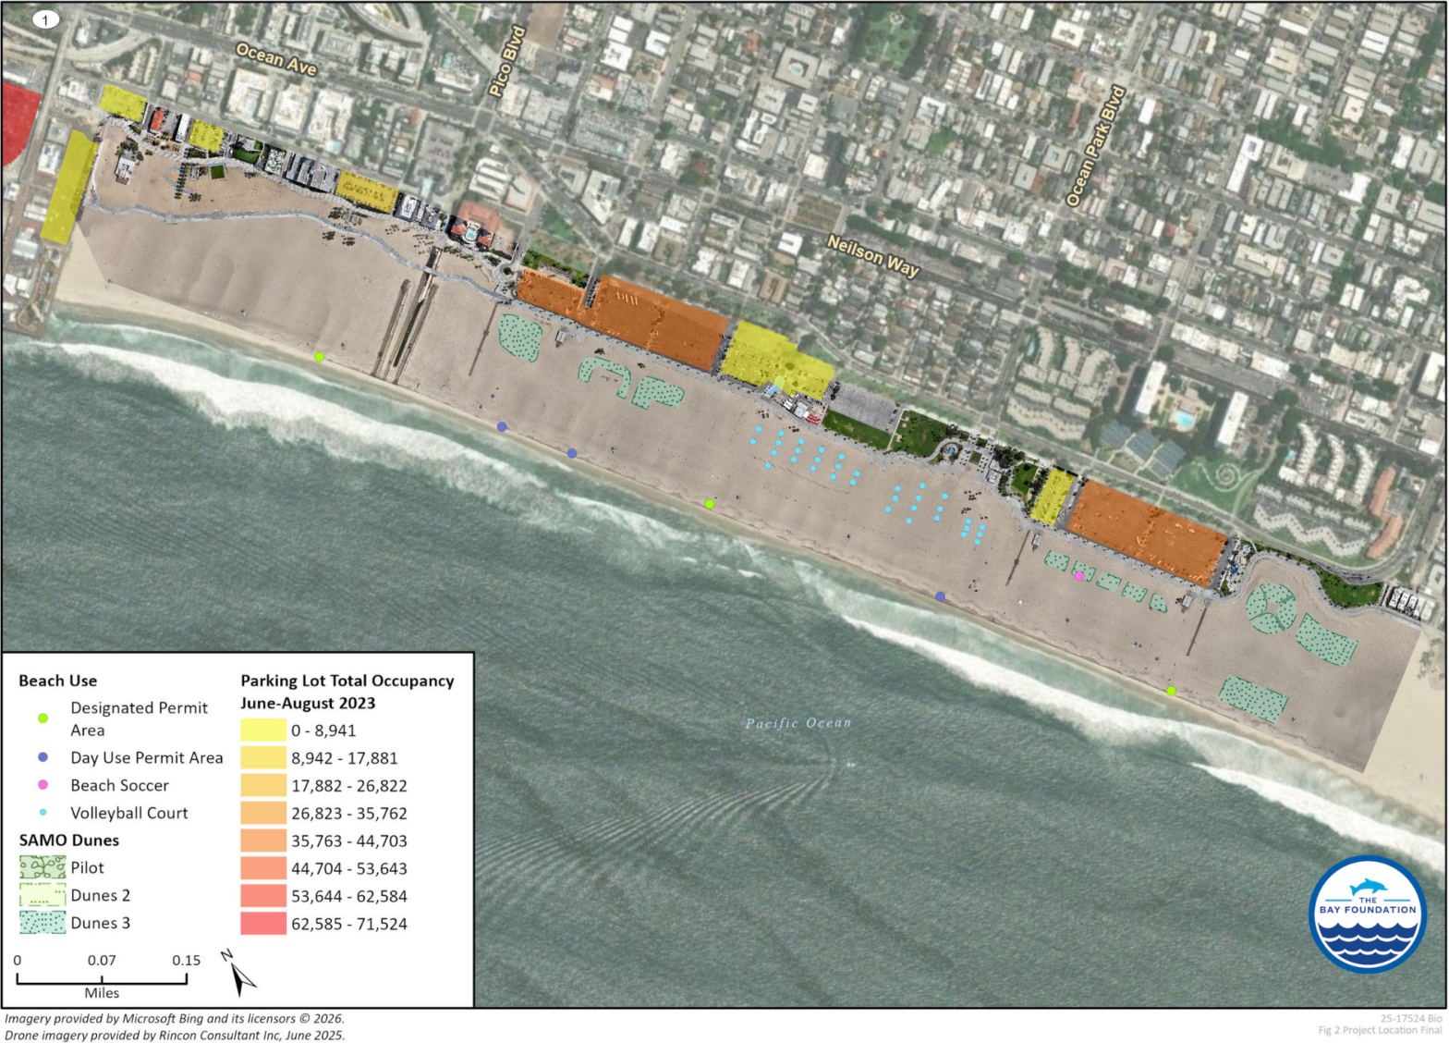The width and height of the screenshot is (1449, 1043).
Task: Click the green Designated Permit Area legend dot
Action: [x=43, y=718]
